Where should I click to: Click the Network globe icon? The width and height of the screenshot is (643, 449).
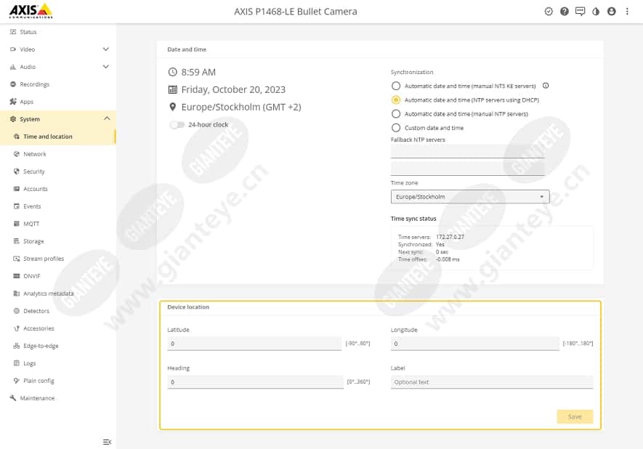tap(17, 154)
